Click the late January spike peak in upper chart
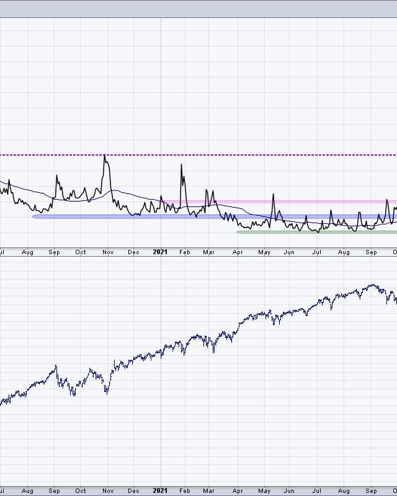Viewport: 397px width, 496px height. tap(181, 165)
